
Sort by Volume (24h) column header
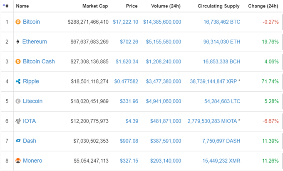[166, 6]
